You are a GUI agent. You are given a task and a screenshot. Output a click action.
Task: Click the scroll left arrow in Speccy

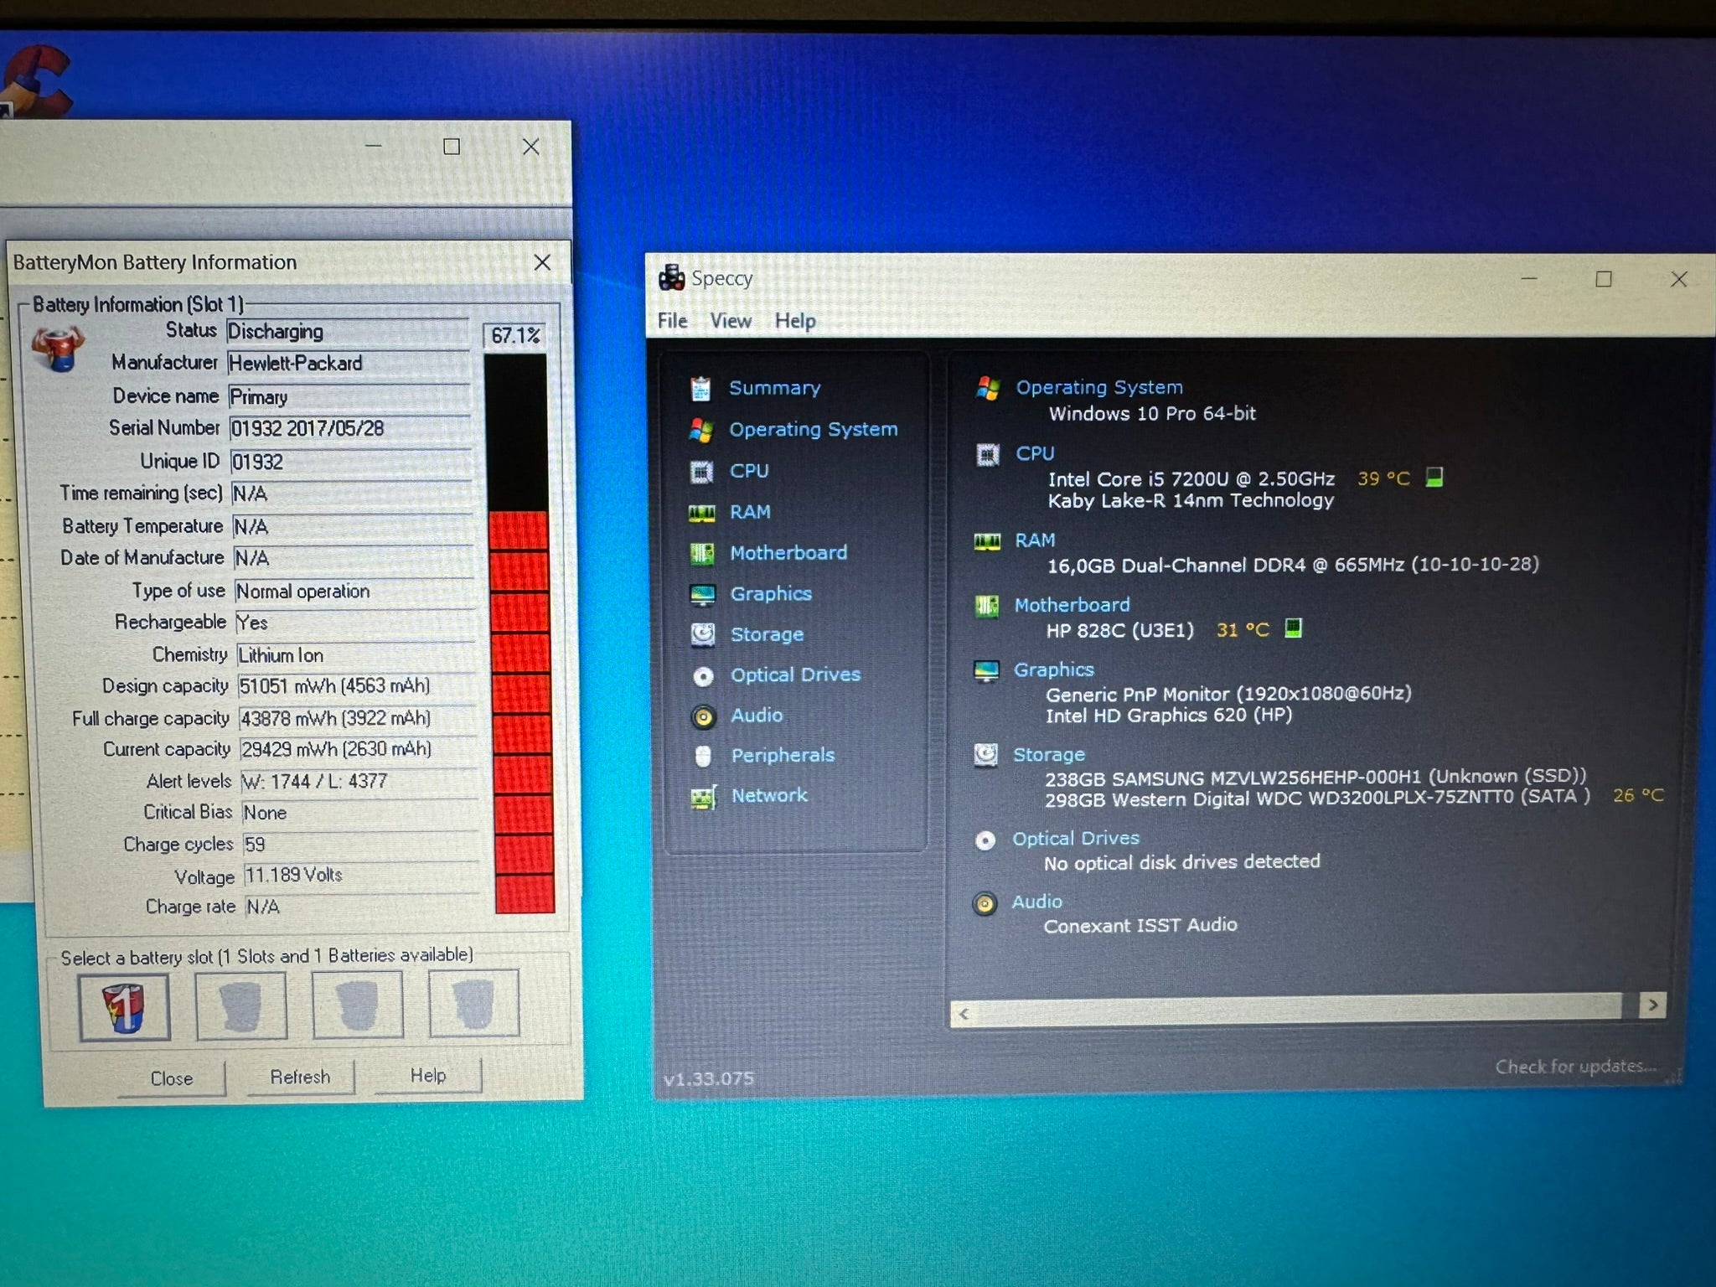(964, 1014)
